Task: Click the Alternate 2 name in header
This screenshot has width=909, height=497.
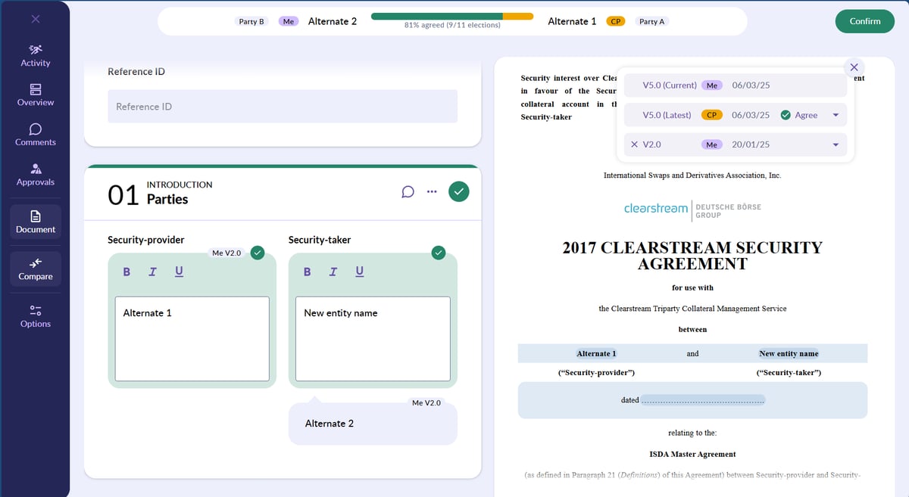Action: 333,21
